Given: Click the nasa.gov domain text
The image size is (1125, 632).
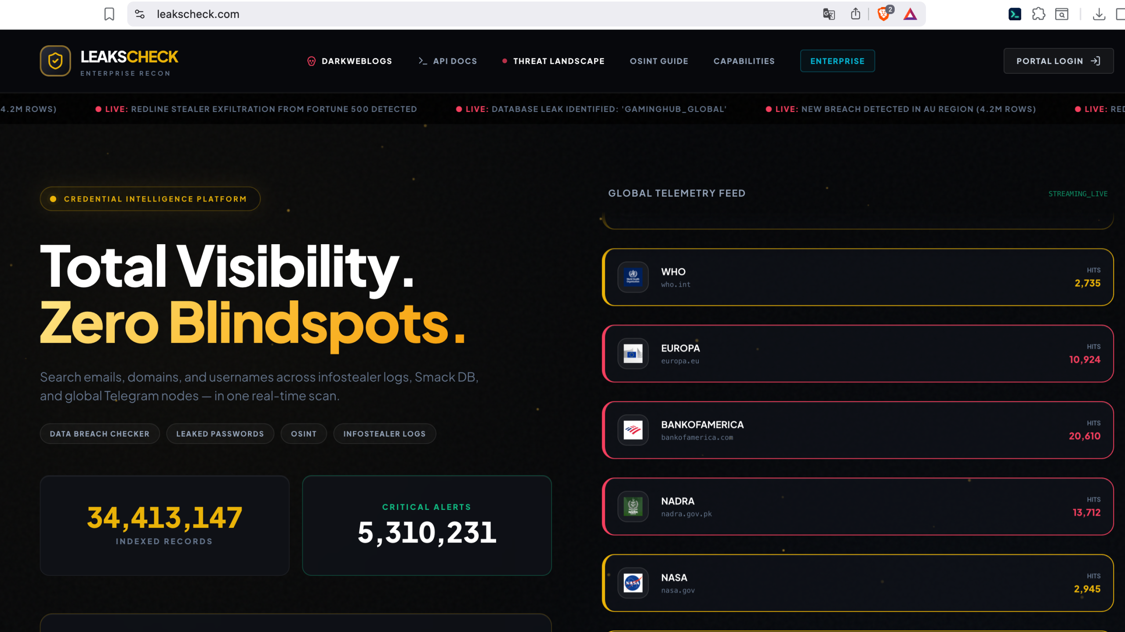Looking at the screenshot, I should pyautogui.click(x=678, y=590).
